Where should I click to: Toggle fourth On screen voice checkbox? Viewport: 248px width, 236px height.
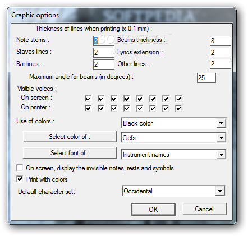tap(127, 99)
